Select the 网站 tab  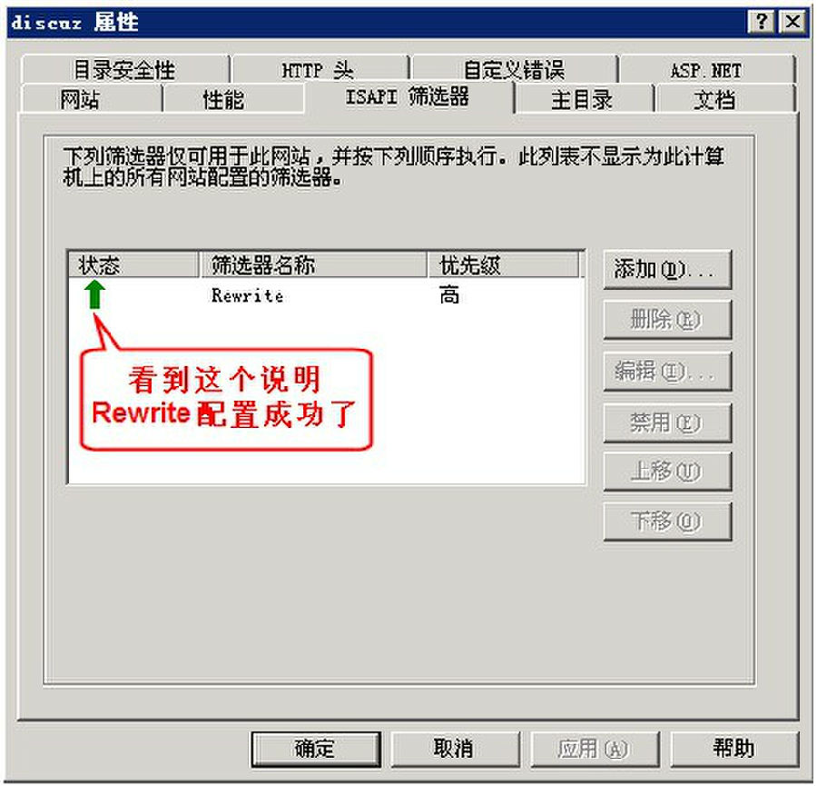(x=91, y=98)
